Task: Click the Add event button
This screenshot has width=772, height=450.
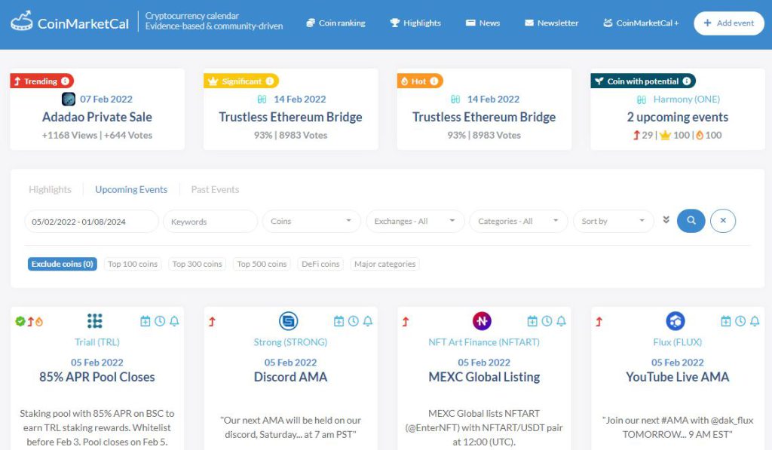Action: pos(729,23)
